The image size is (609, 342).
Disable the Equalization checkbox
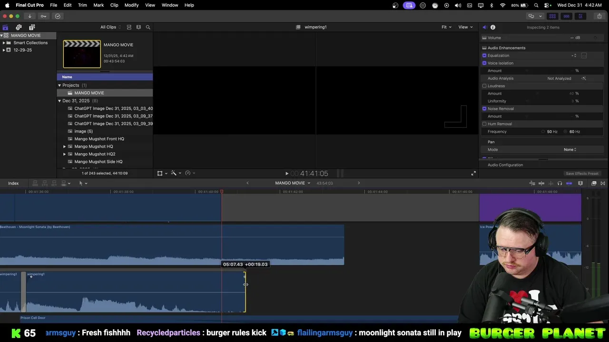(484, 56)
